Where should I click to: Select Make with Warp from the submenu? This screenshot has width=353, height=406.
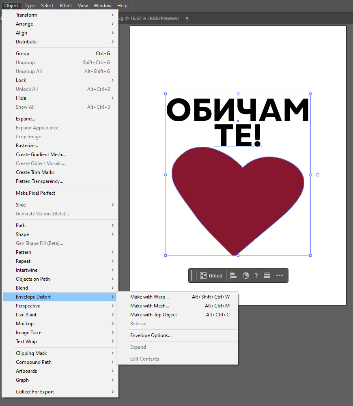pyautogui.click(x=150, y=296)
